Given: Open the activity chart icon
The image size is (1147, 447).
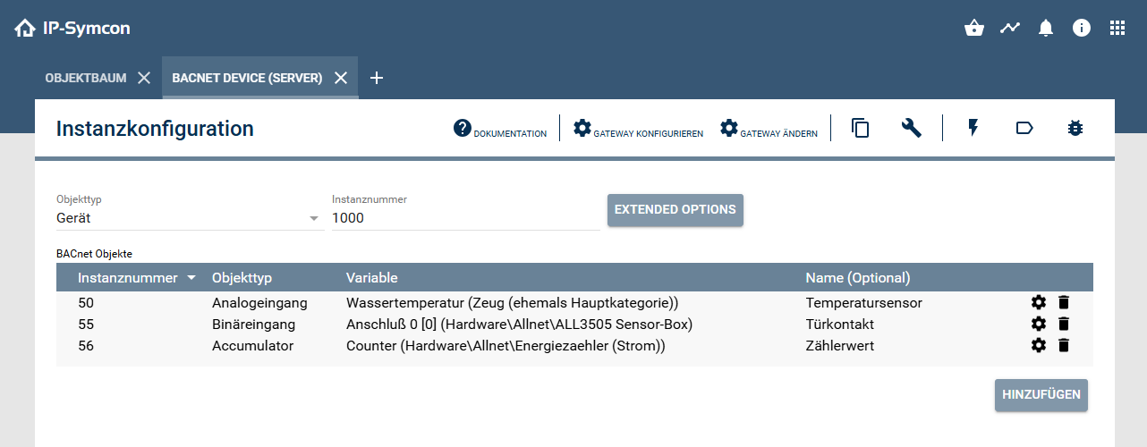Looking at the screenshot, I should [1010, 28].
